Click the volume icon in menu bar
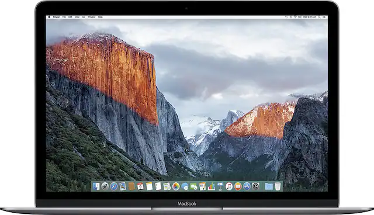 [x=300, y=17]
